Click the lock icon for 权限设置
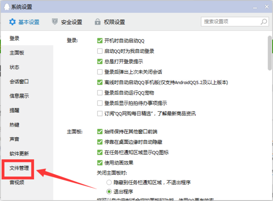The width and height of the screenshot is (273, 201). 97,22
